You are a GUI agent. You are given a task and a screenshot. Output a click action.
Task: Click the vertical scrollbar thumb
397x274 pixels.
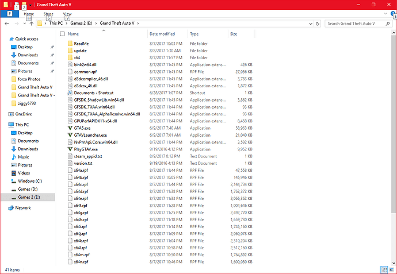(x=394, y=124)
